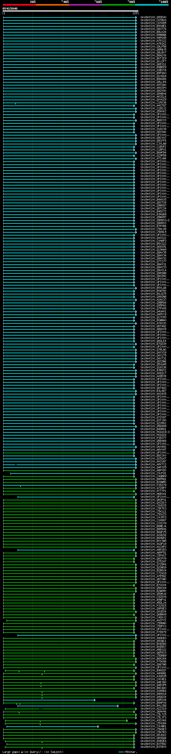Select label UniRef100_Q25147
The width and height of the screenshot is (171, 754).
tap(153, 459)
